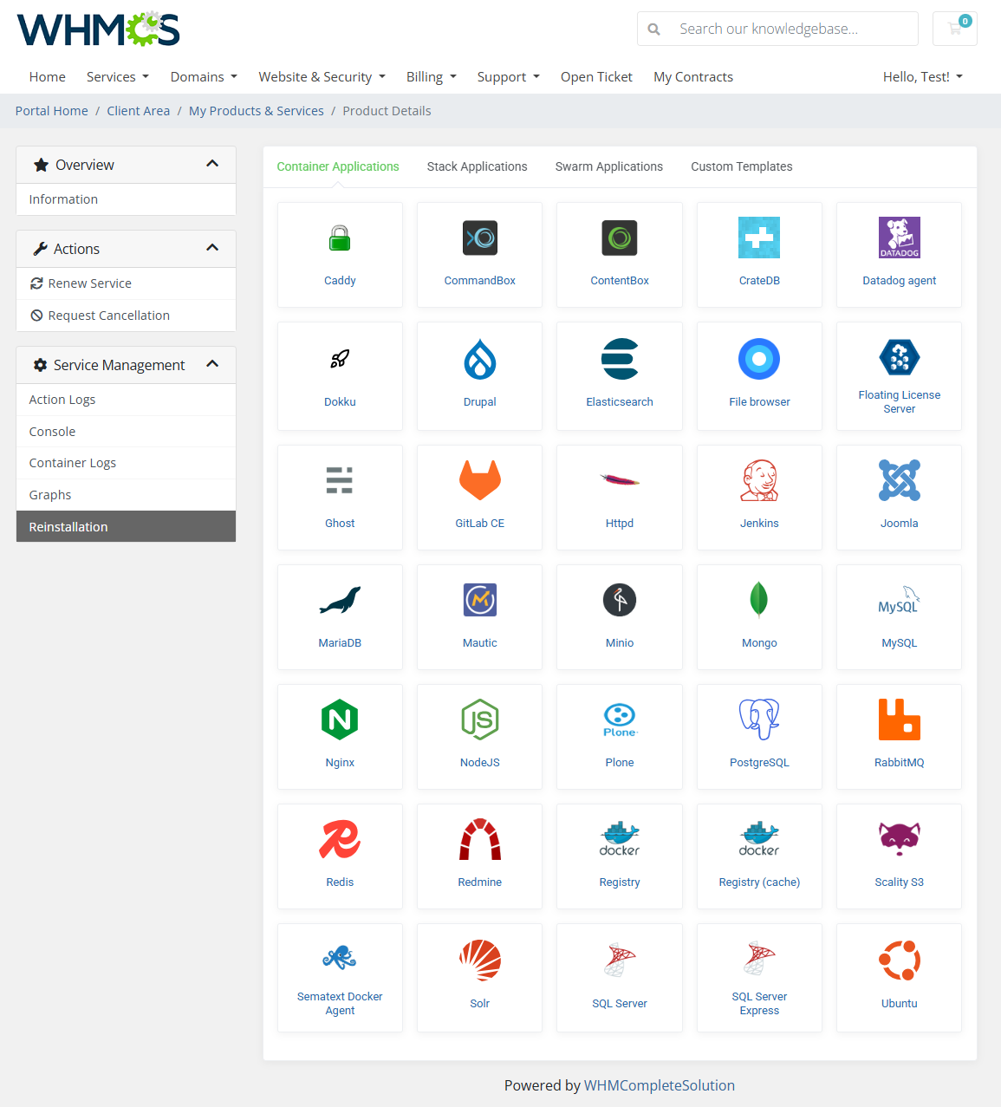The width and height of the screenshot is (1001, 1107).
Task: Pick the Jenkins application icon
Action: pos(759,498)
